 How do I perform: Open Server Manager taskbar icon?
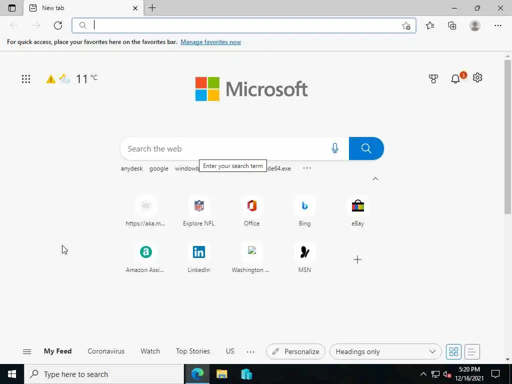(x=246, y=374)
